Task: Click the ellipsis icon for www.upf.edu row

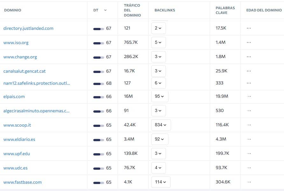Action: point(249,154)
